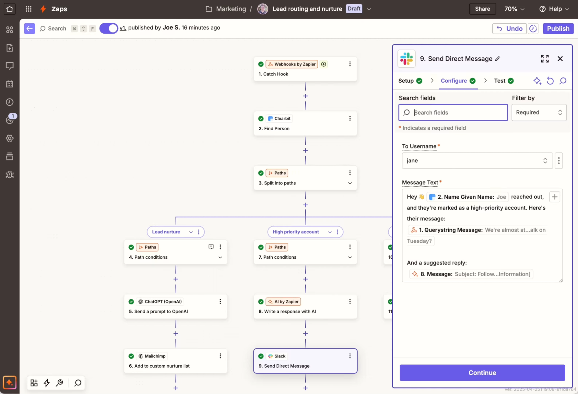
Task: Open the Draft status dropdown chevron
Action: click(x=369, y=9)
